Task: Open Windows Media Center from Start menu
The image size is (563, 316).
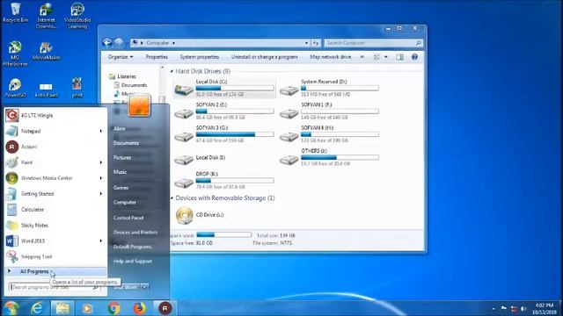Action: pos(55,178)
